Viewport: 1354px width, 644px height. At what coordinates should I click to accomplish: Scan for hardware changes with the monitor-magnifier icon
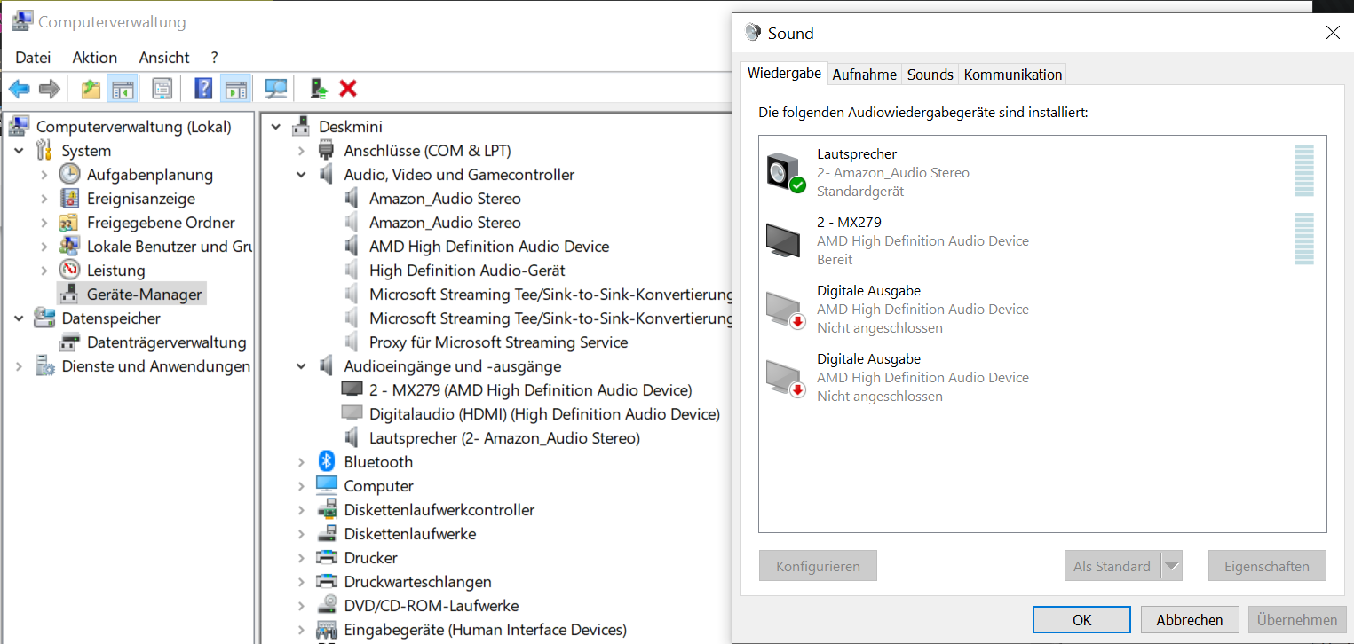[276, 89]
